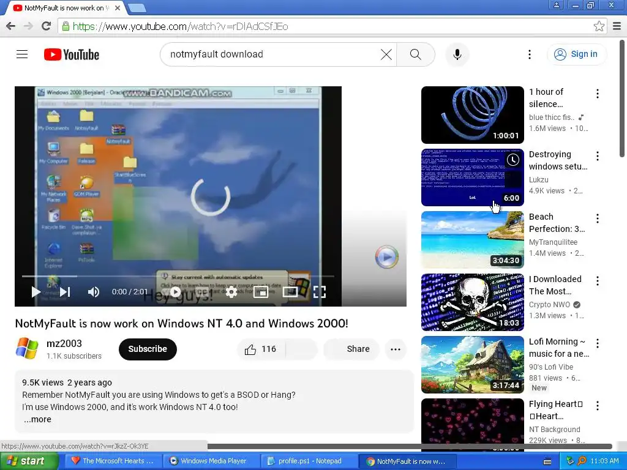Toggle subtitles CC button
This screenshot has width=627, height=470.
point(203,292)
